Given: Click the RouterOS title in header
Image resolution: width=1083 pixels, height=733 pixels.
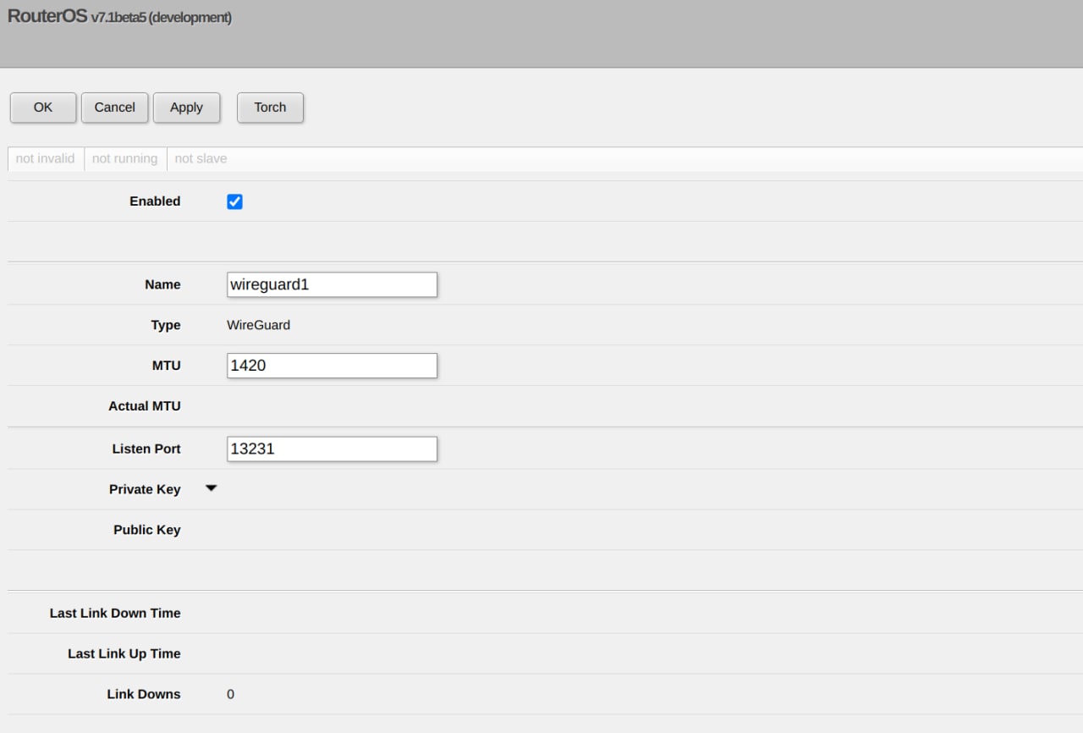Looking at the screenshot, I should click(47, 16).
